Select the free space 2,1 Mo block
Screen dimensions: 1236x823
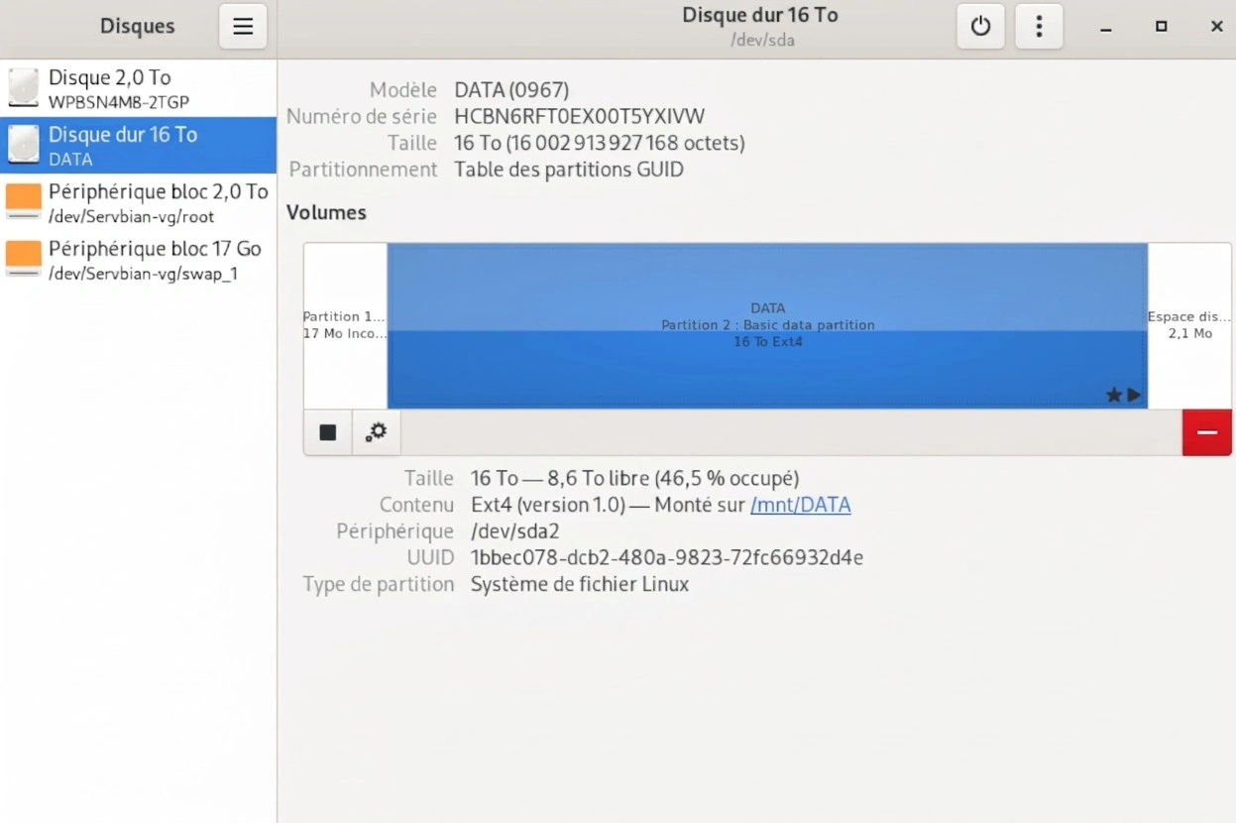(1189, 325)
